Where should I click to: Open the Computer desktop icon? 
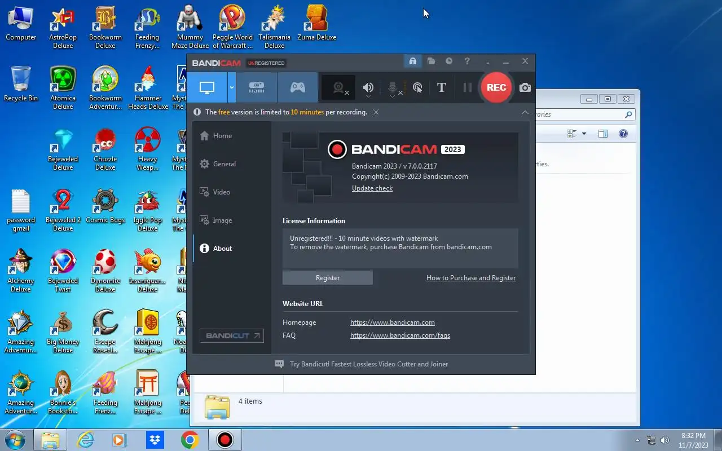point(21,24)
